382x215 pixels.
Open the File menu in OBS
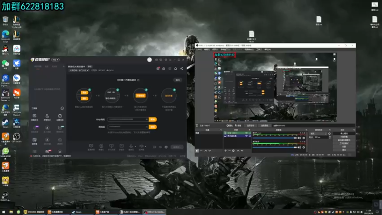pyautogui.click(x=199, y=50)
